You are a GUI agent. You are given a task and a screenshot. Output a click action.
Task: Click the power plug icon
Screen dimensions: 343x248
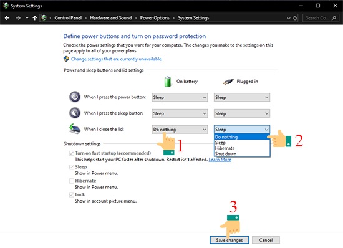pyautogui.click(x=228, y=82)
